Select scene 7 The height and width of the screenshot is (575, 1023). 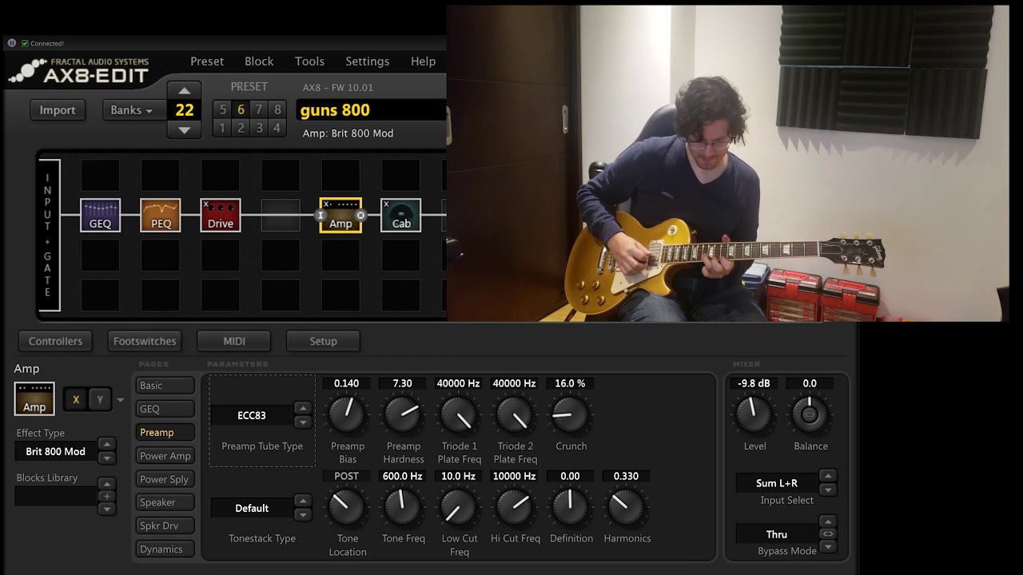point(259,110)
